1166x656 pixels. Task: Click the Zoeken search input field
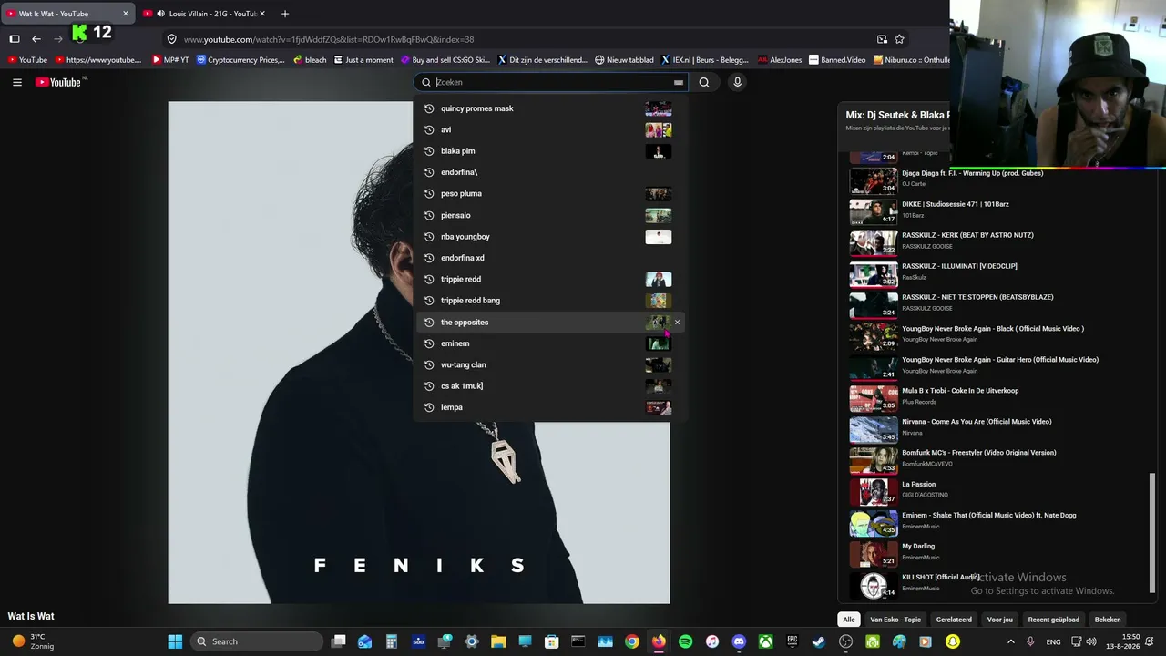551,82
